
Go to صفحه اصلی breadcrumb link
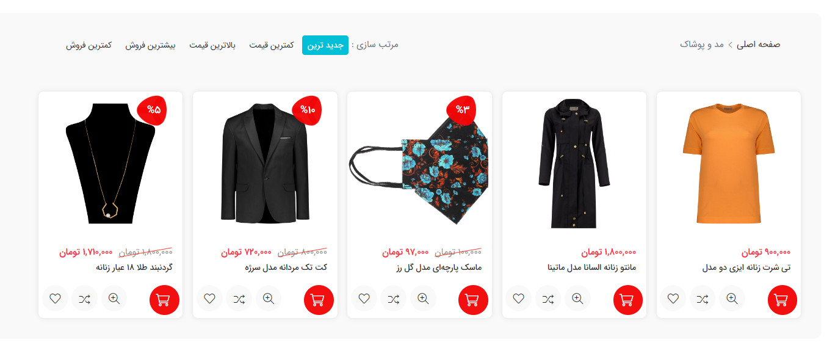coord(758,45)
